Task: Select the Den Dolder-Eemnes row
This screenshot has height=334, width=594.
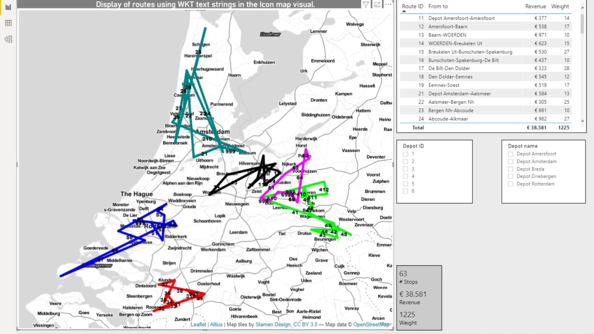Action: coord(485,77)
